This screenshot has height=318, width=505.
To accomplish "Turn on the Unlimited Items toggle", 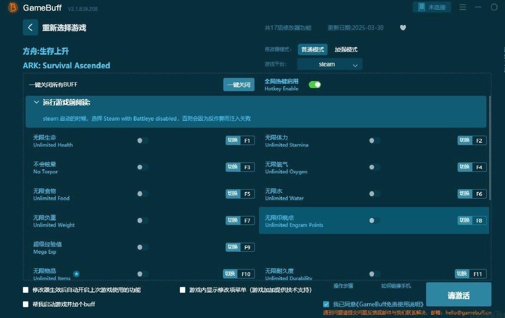I will [143, 274].
